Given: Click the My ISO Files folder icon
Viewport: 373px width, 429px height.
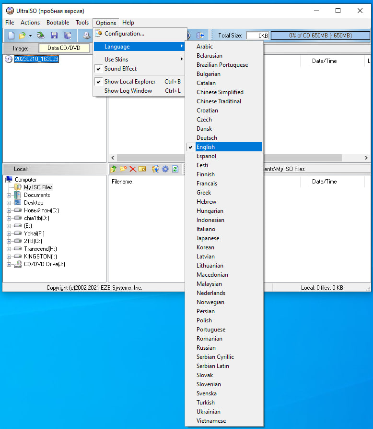Looking at the screenshot, I should coord(18,187).
